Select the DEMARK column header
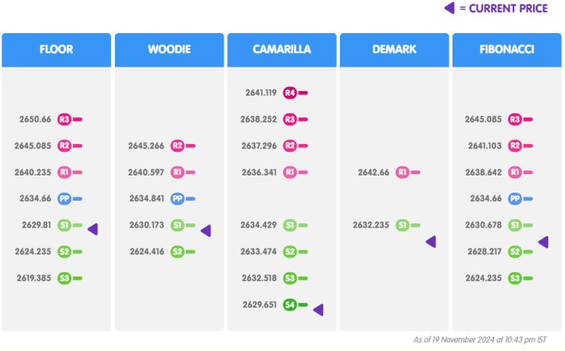 pyautogui.click(x=395, y=50)
